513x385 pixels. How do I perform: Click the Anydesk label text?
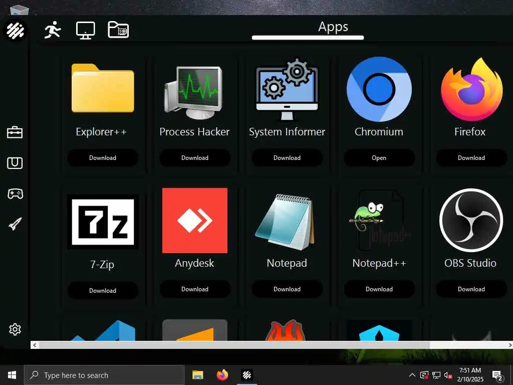coord(194,263)
